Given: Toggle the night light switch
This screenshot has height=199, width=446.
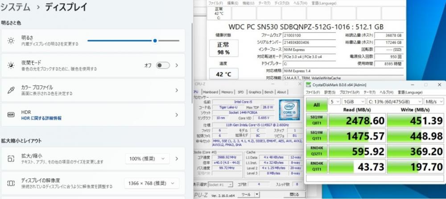Looking at the screenshot, I should pyautogui.click(x=163, y=65).
